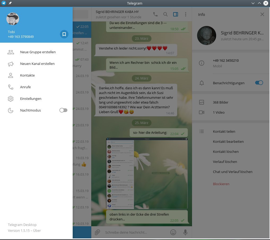
Task: Click the message input field
Action: [x=135, y=232]
